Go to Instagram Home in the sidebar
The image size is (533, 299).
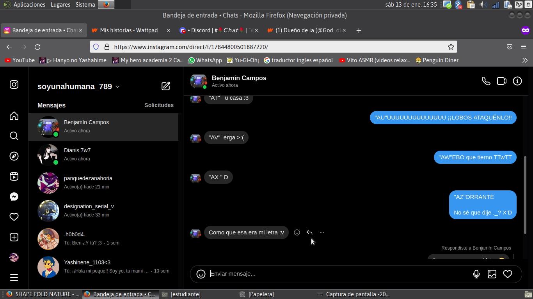tap(14, 116)
